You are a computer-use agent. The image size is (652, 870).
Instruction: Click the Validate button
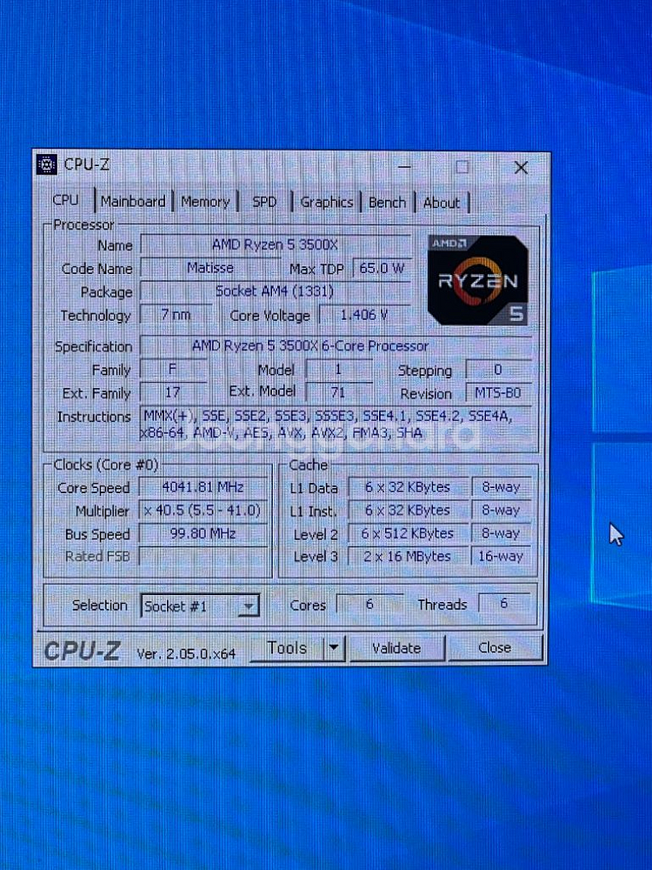pos(396,648)
